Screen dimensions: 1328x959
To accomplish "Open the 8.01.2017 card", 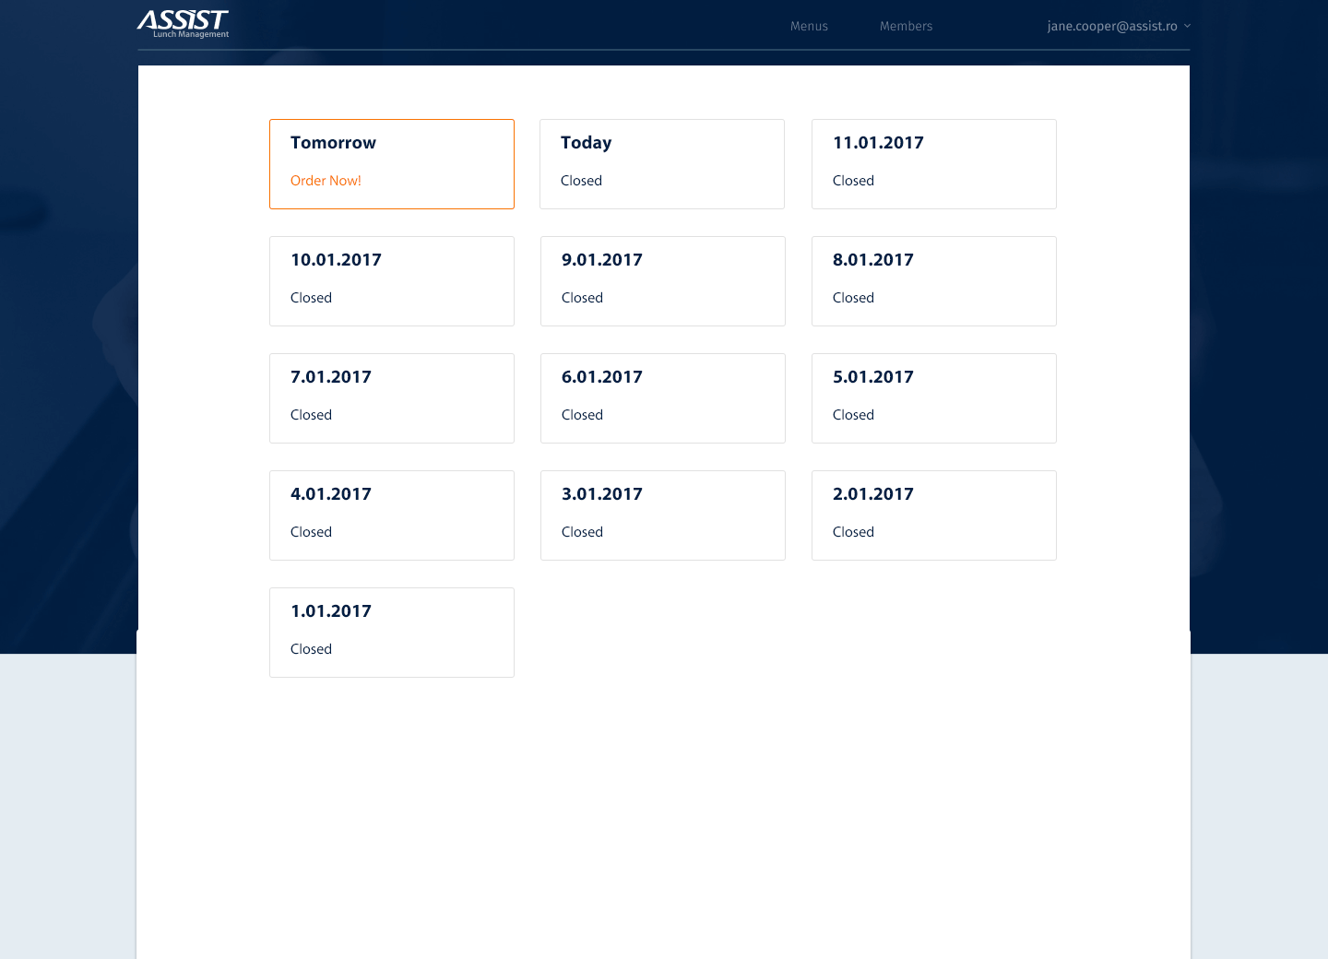I will (934, 281).
